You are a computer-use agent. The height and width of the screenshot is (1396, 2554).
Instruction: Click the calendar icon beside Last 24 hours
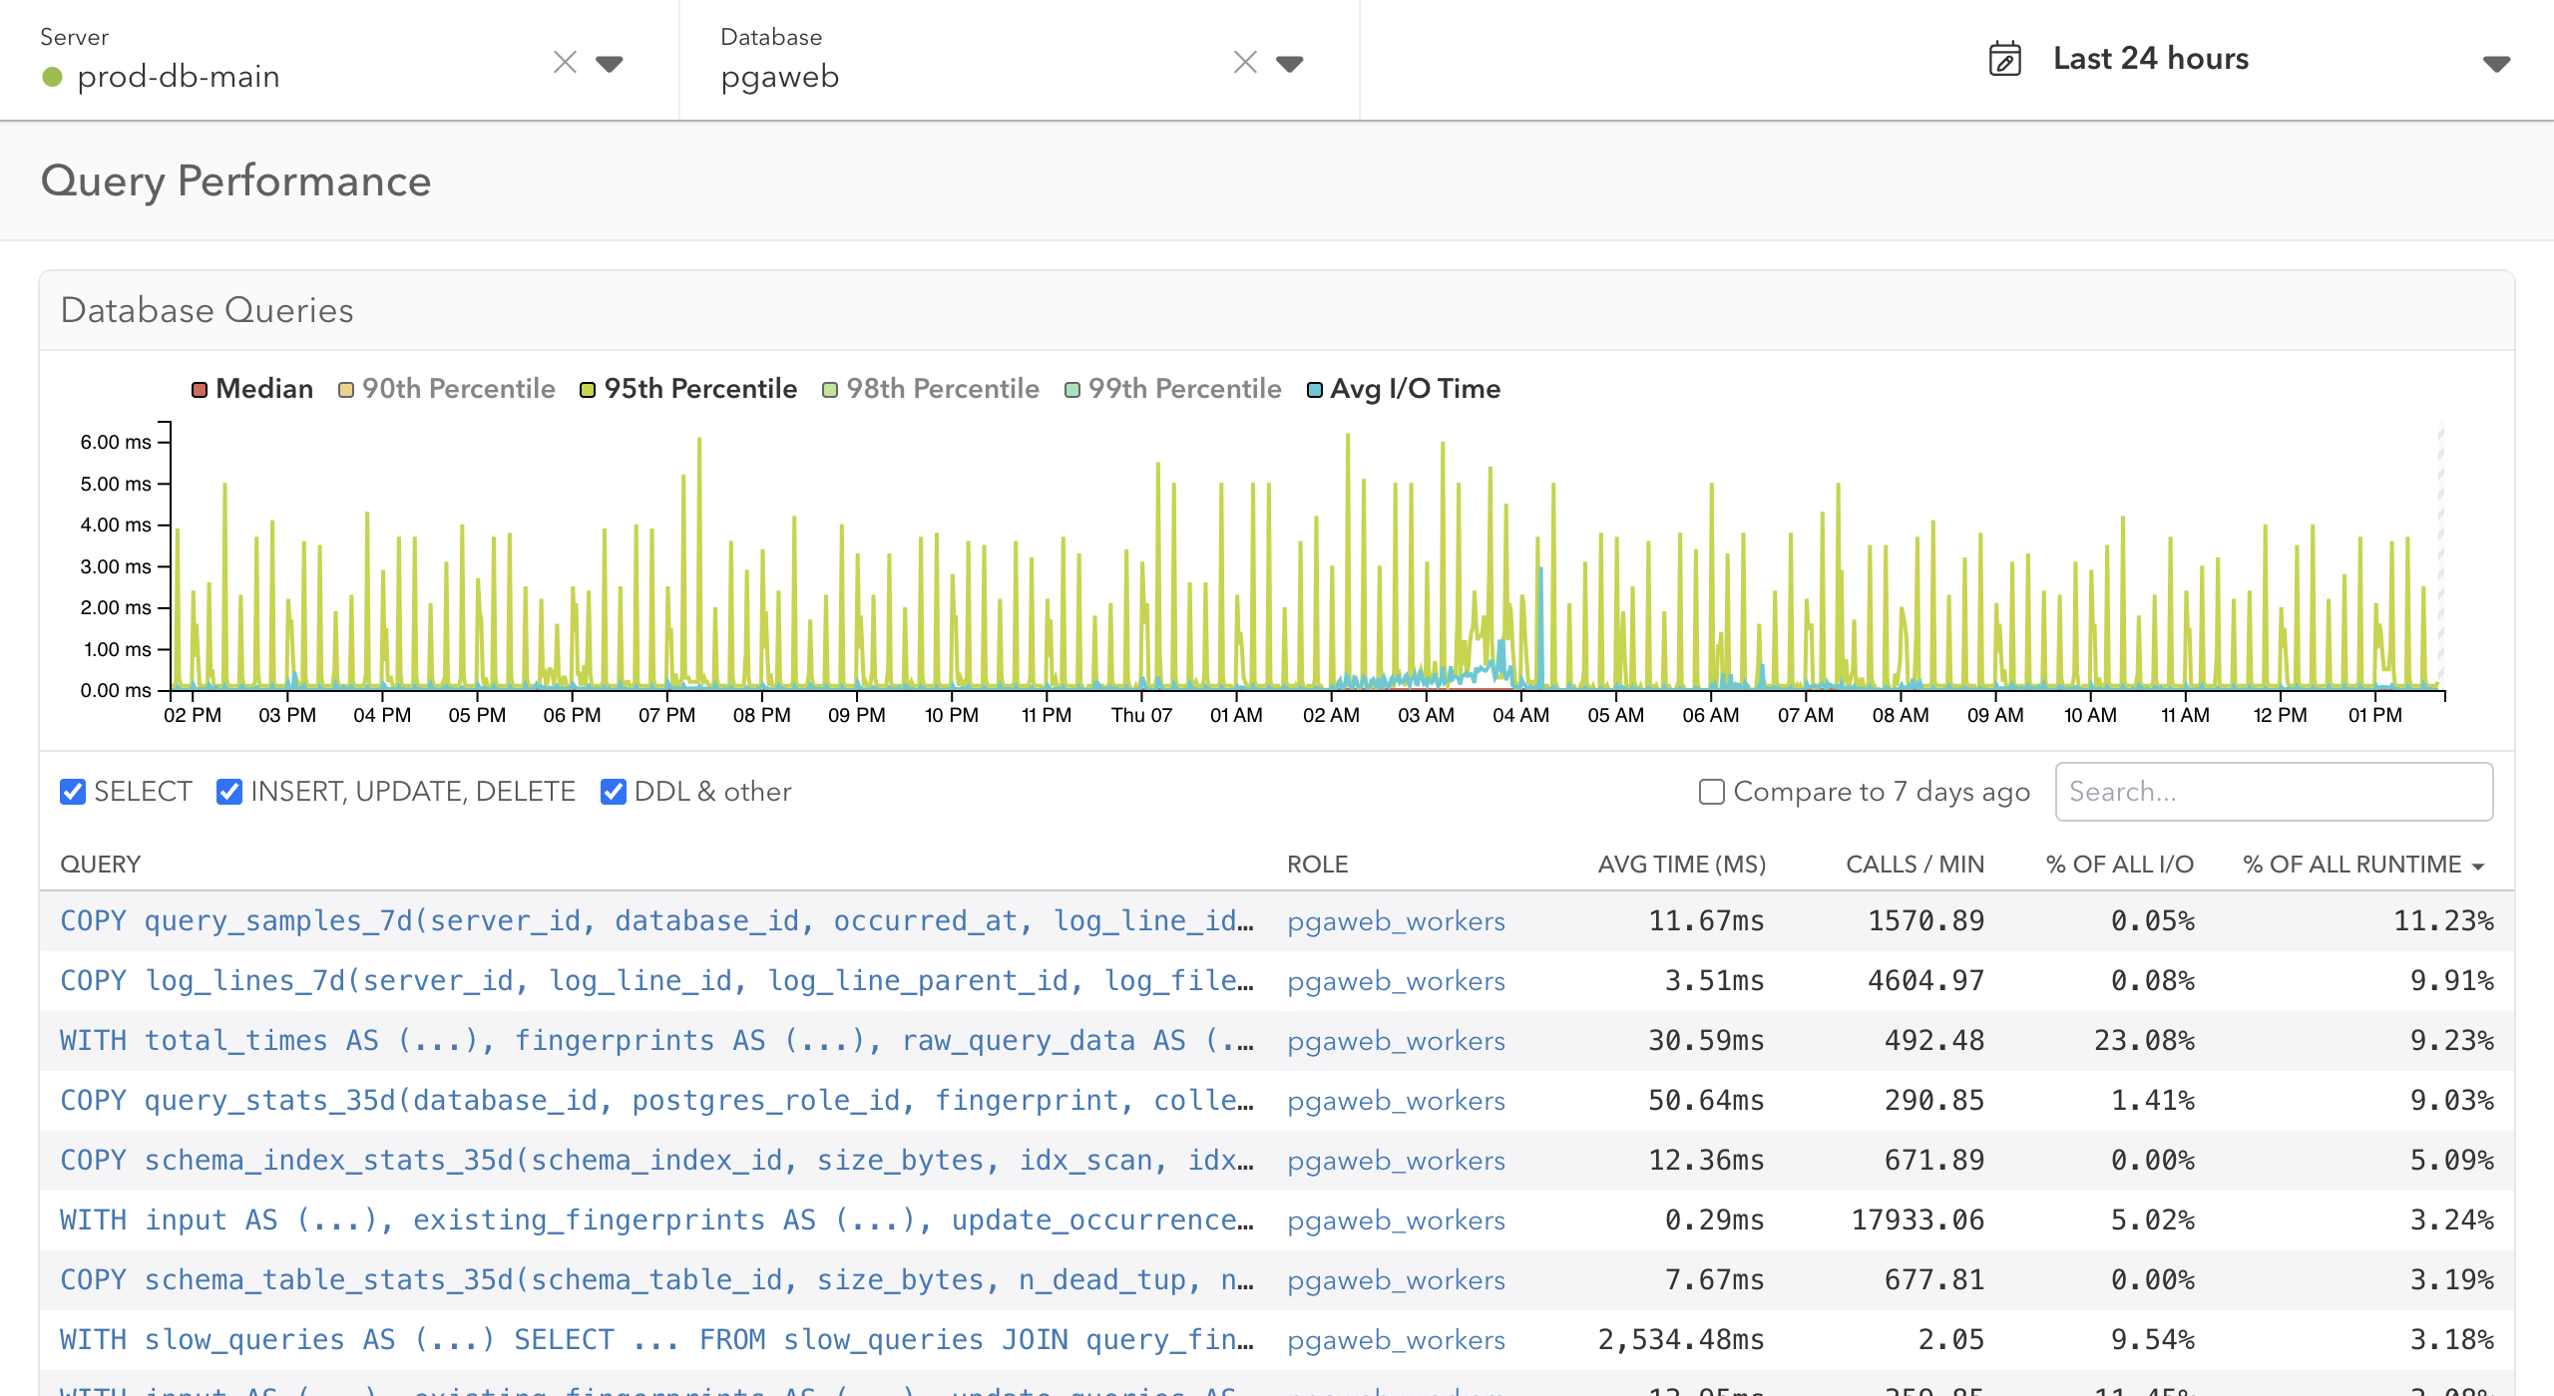click(2005, 59)
